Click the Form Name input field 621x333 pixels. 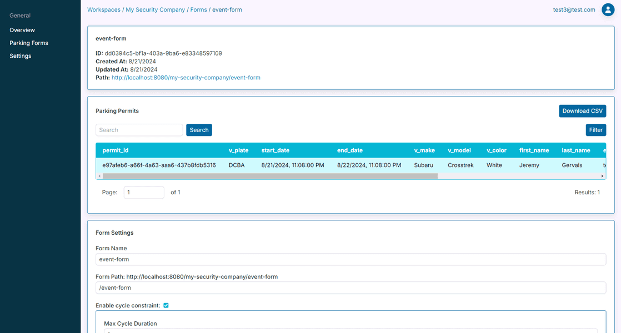[x=350, y=259]
